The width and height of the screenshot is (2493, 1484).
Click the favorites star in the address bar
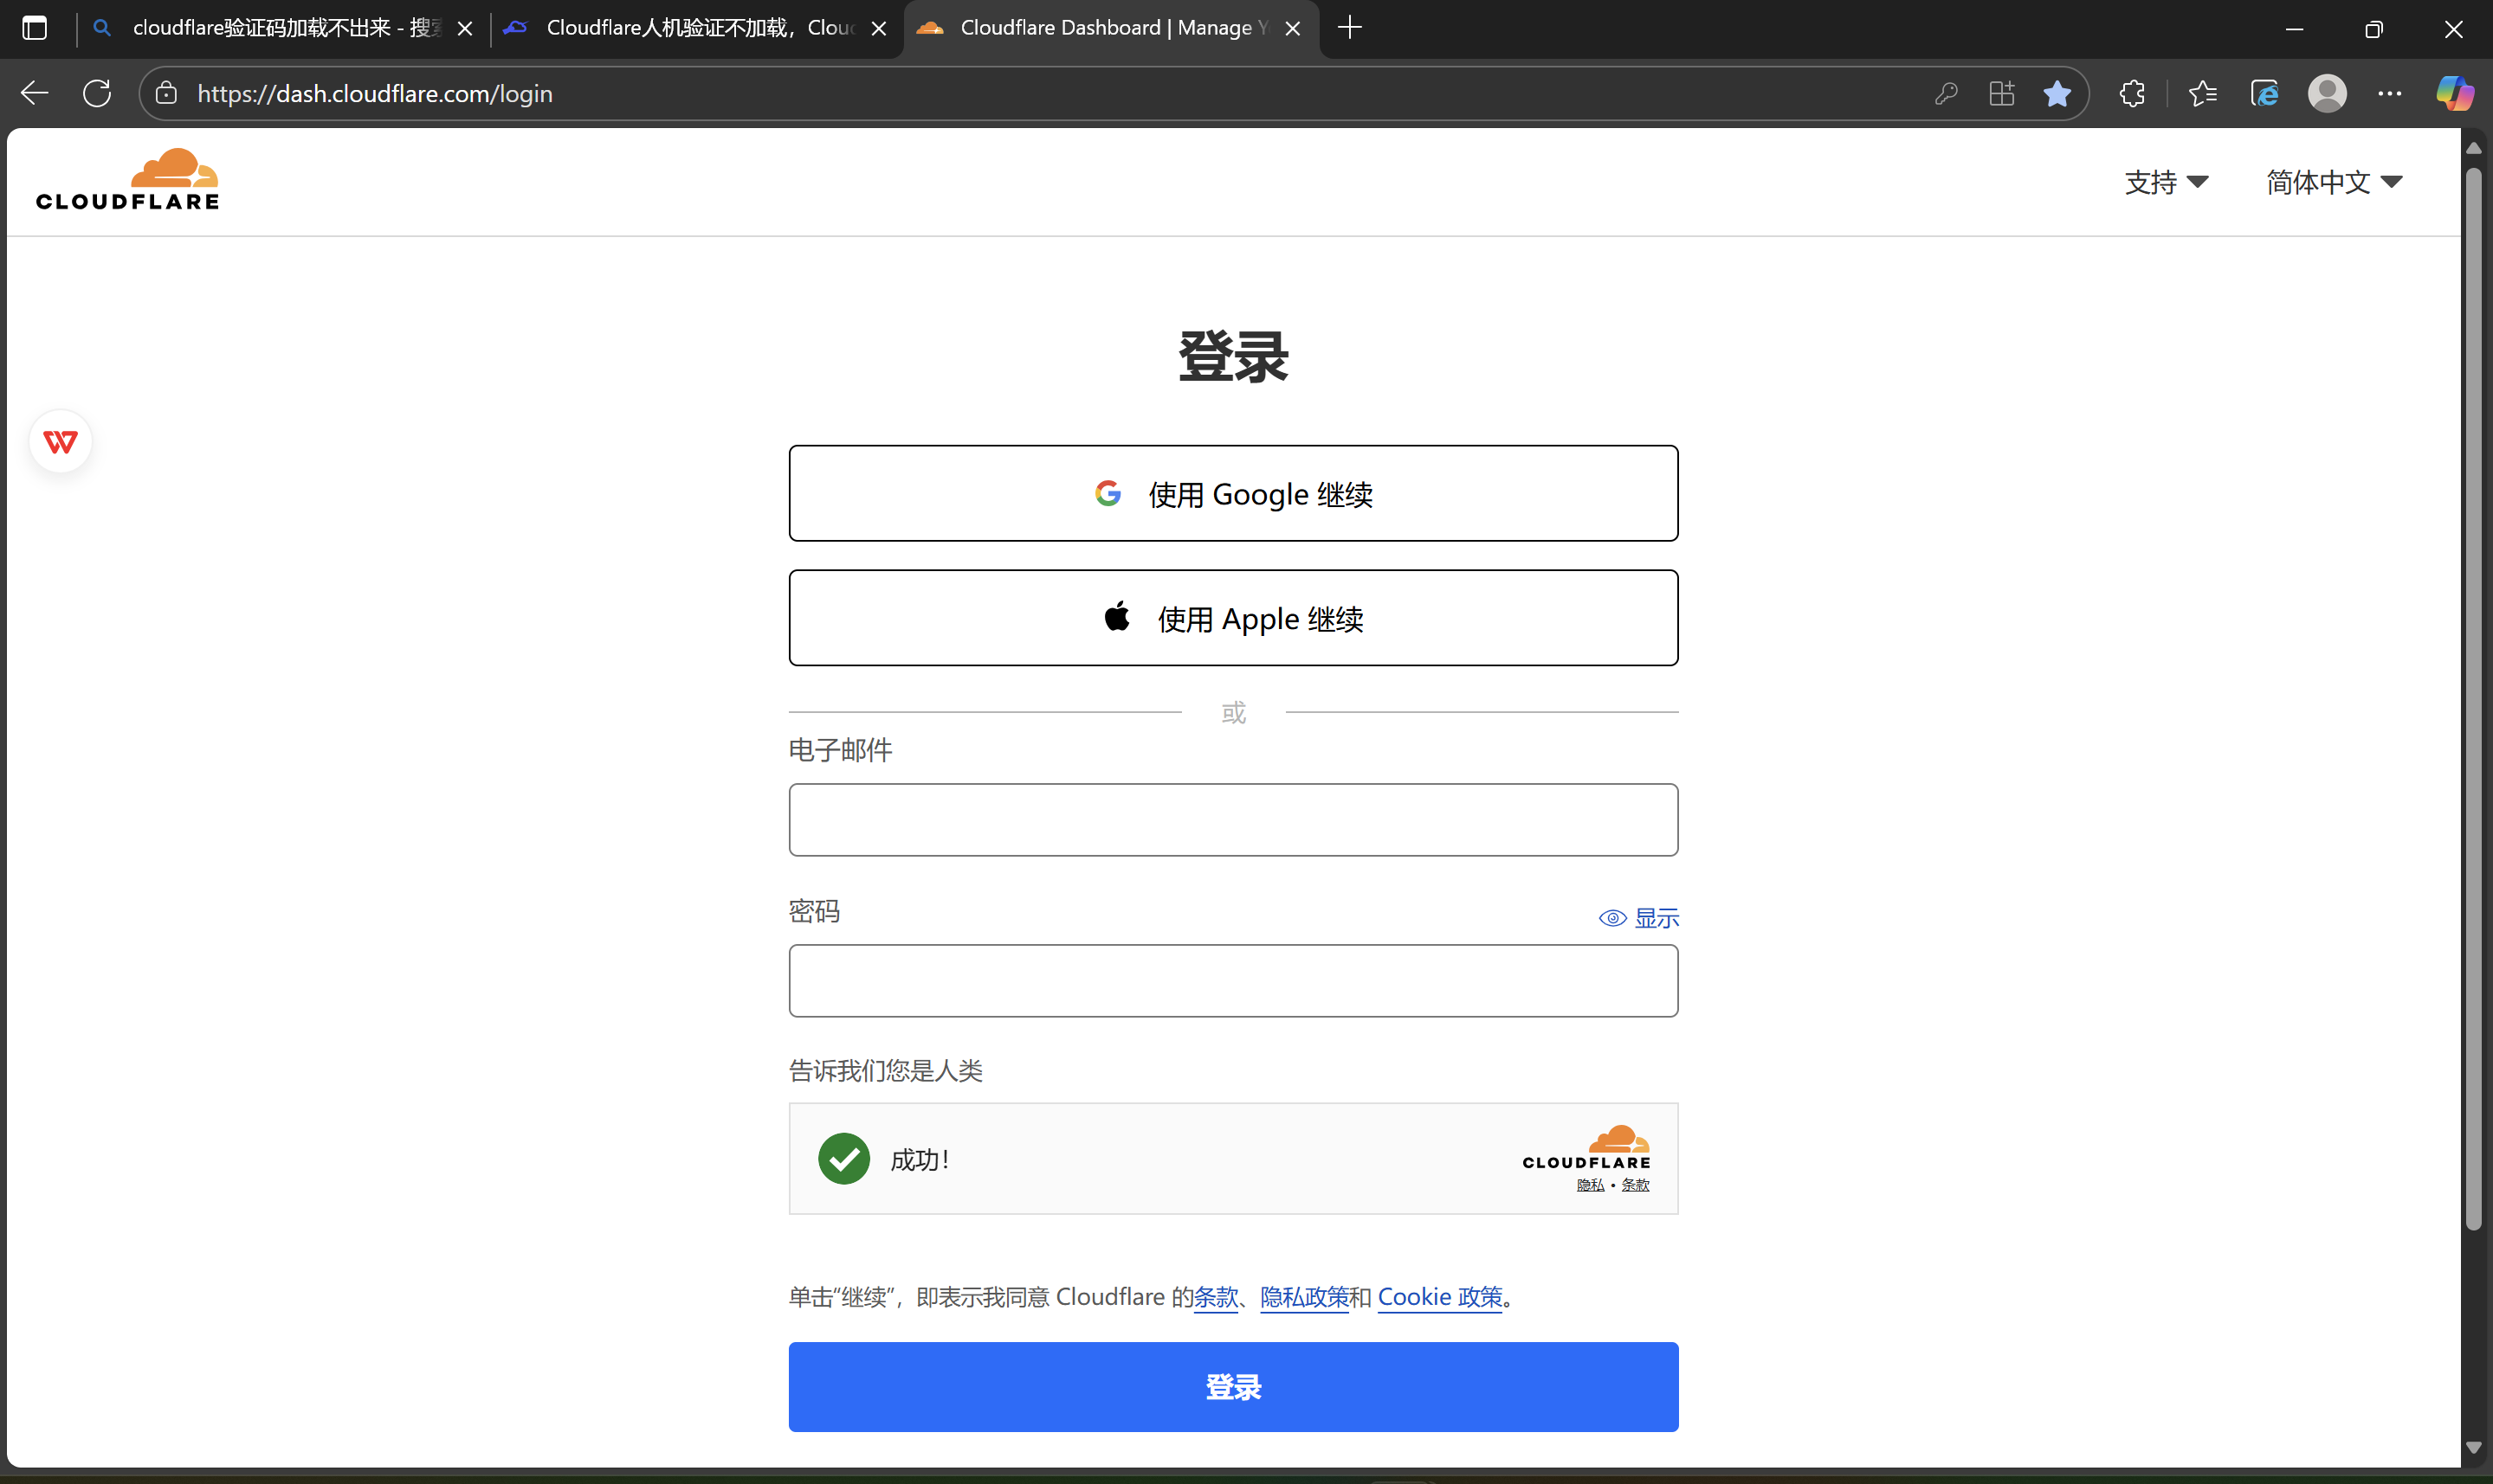click(2057, 94)
